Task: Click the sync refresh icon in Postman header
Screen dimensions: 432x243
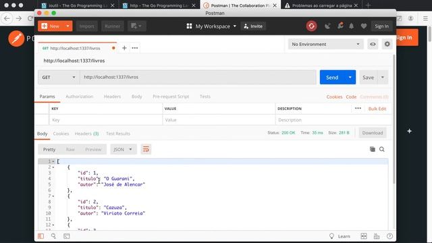Action: pyautogui.click(x=311, y=26)
